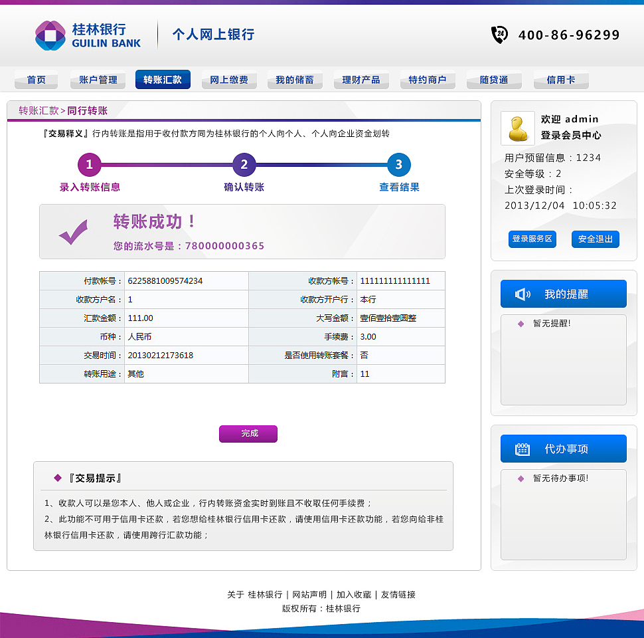The image size is (644, 638).
Task: Select step 1 录入转账信息
Action: tap(90, 165)
